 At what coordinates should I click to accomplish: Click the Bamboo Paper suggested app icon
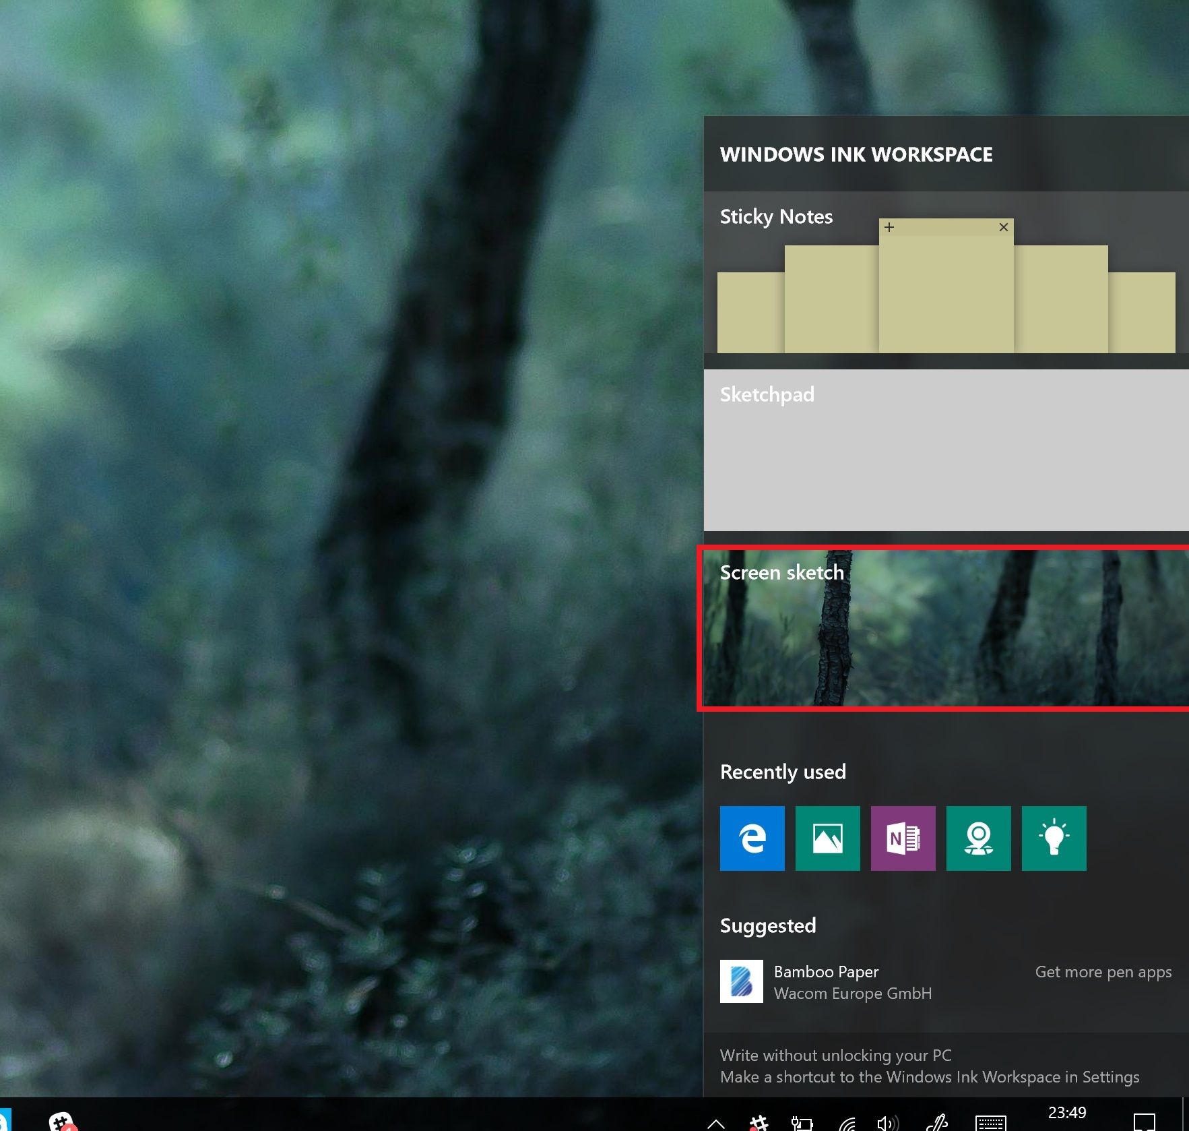click(x=741, y=981)
